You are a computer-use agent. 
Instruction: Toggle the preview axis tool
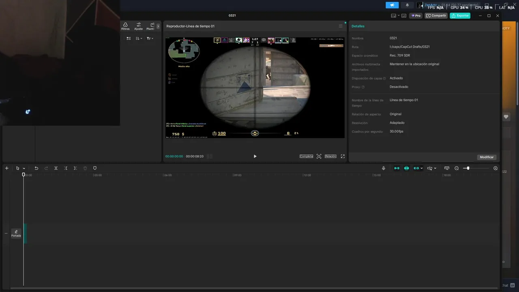(x=430, y=168)
